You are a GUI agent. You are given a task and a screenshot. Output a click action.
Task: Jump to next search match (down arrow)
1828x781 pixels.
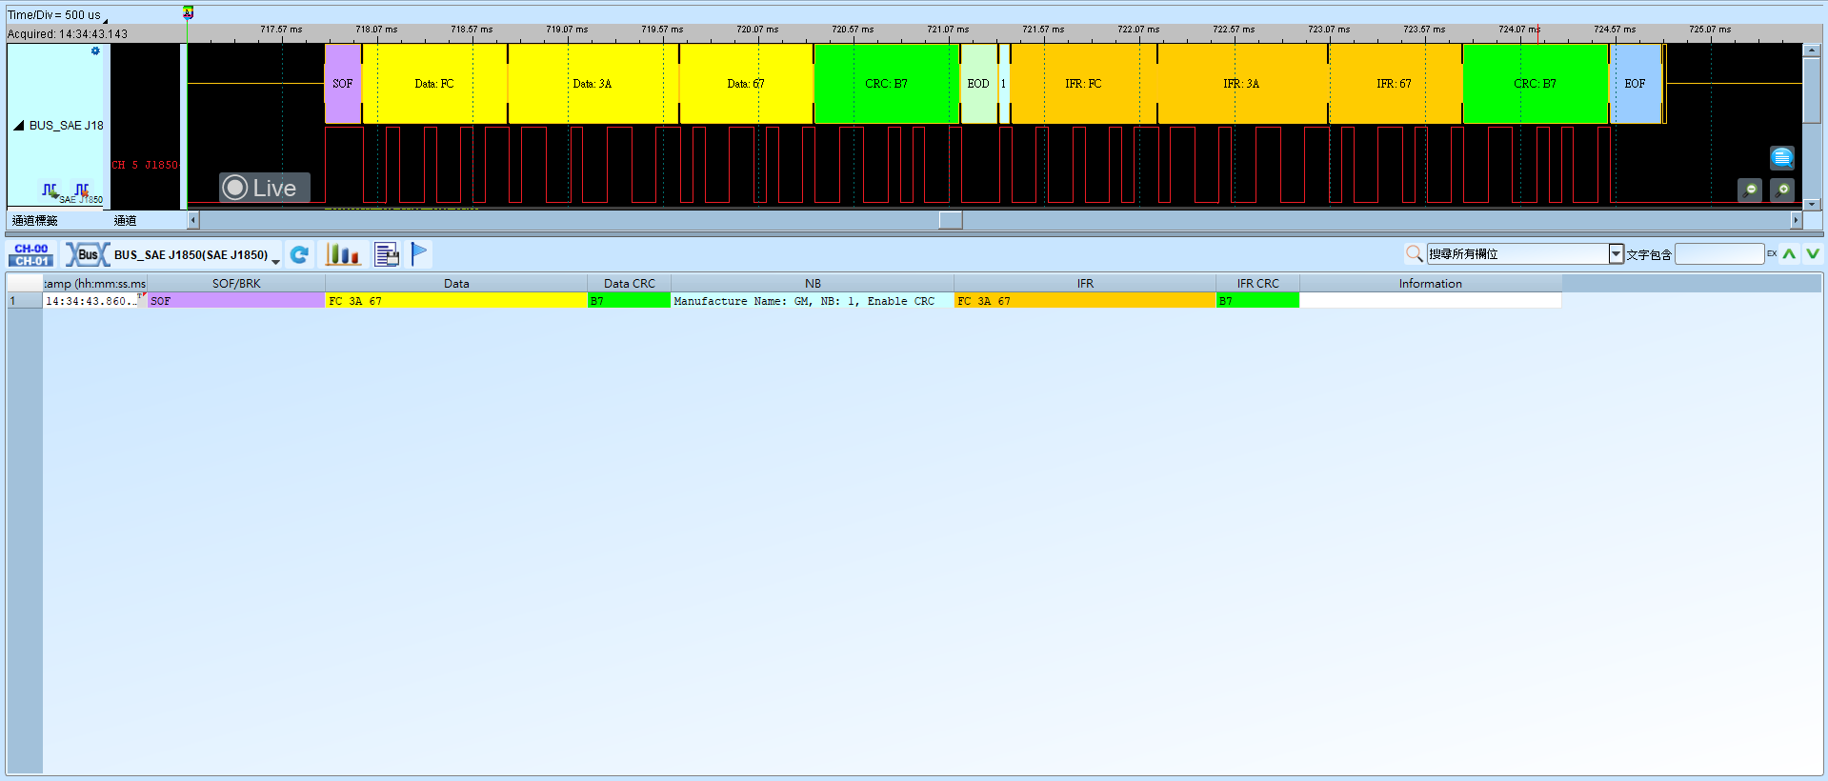point(1812,253)
